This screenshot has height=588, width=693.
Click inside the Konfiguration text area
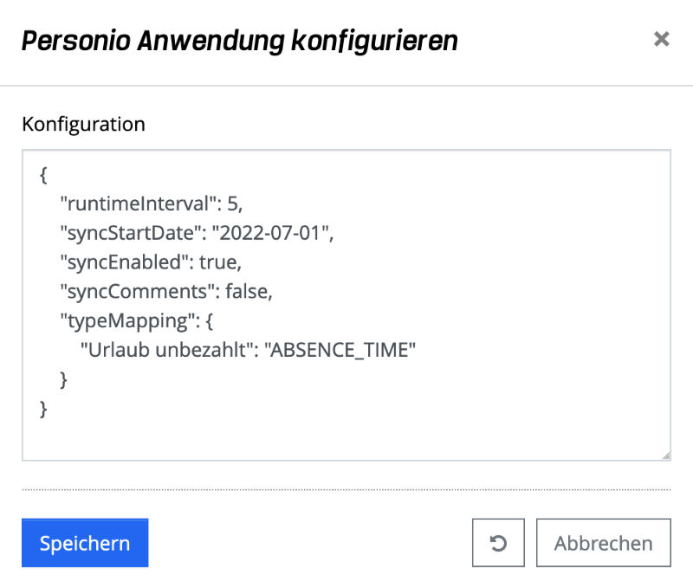346,305
